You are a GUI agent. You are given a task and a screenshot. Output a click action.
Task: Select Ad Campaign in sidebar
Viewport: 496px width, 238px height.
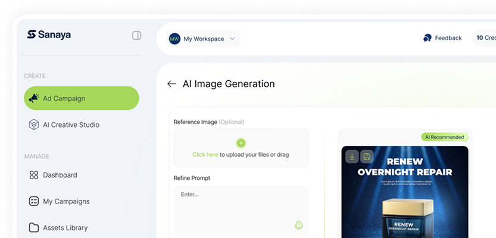click(82, 98)
